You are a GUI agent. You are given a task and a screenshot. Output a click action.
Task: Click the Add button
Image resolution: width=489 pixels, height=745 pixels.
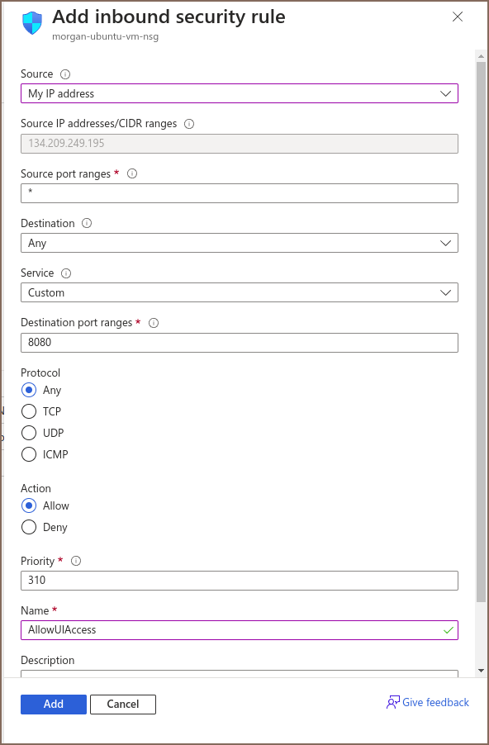pyautogui.click(x=54, y=705)
